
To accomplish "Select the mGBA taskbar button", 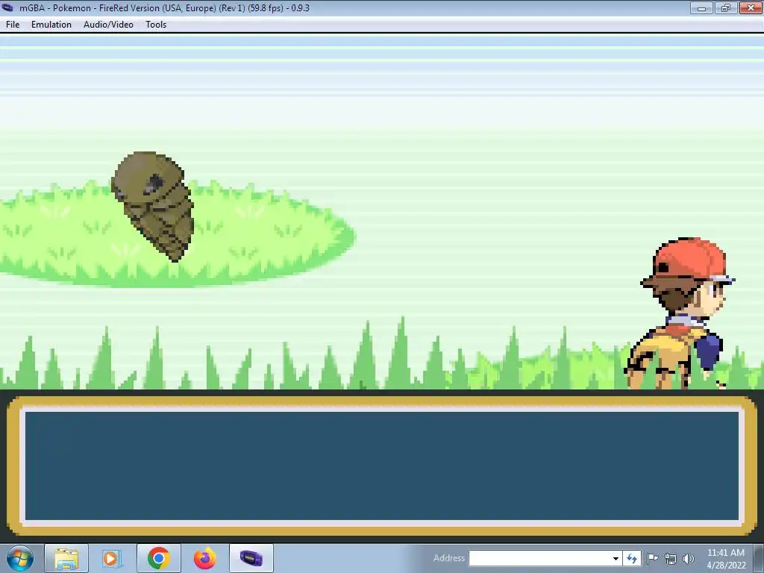I will click(251, 558).
